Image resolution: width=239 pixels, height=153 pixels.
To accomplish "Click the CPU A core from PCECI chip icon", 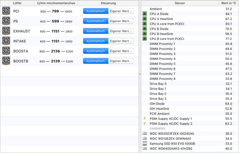I will (145, 24).
